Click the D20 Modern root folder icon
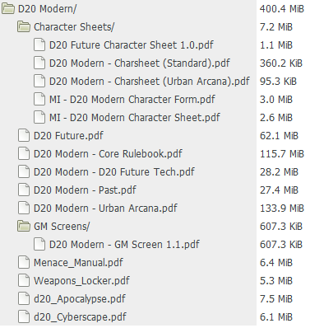Viewport: 310px width, 328px height. click(x=8, y=9)
